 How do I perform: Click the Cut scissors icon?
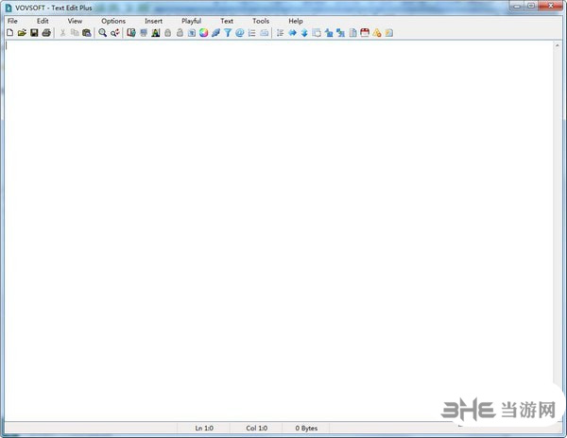pos(62,33)
